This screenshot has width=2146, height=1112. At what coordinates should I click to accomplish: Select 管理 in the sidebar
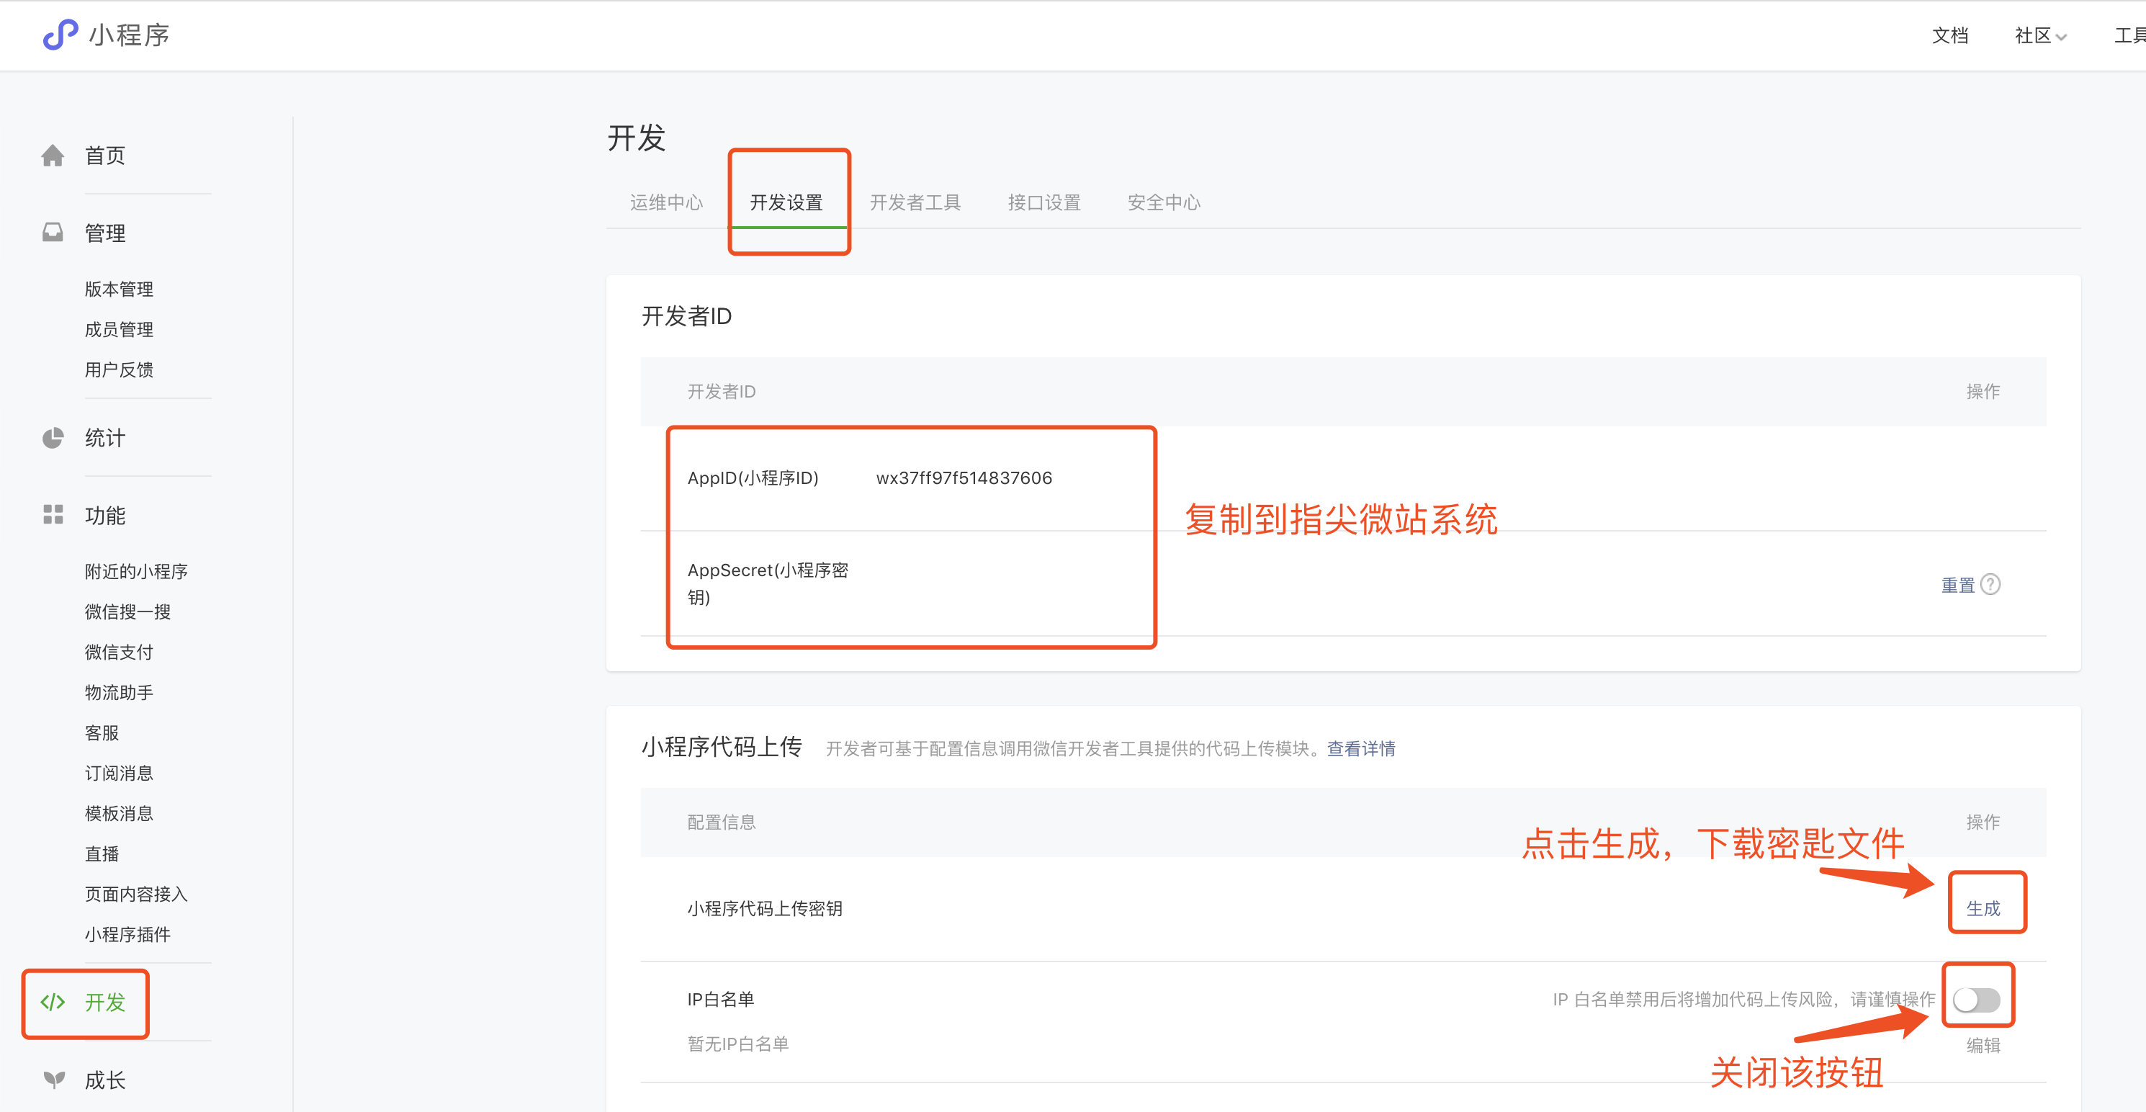(x=105, y=233)
